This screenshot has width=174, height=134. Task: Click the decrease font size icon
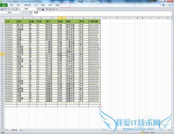click(14, 9)
